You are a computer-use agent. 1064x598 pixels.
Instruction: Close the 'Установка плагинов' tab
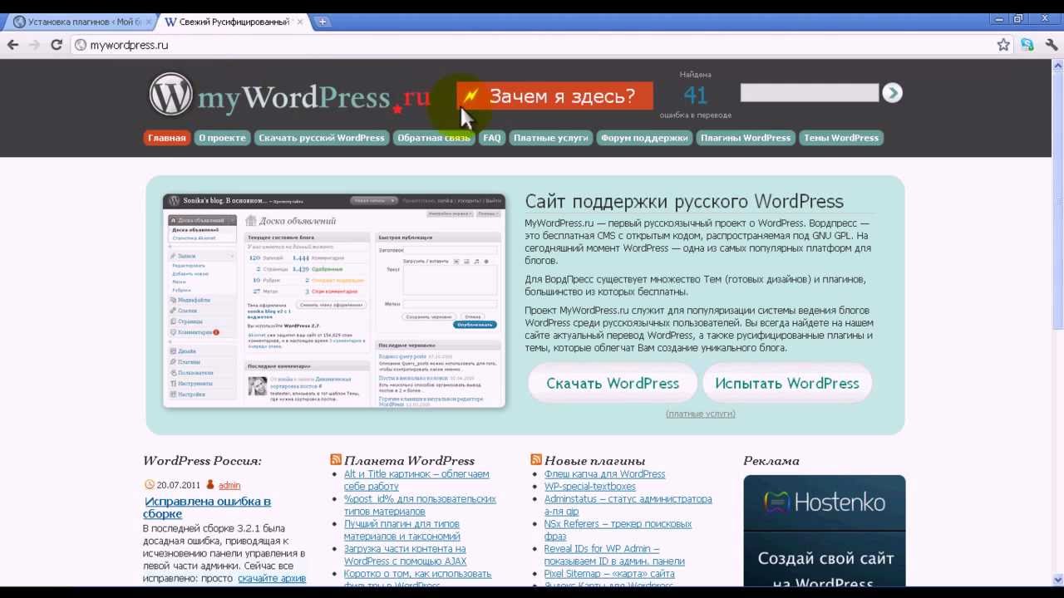(147, 22)
